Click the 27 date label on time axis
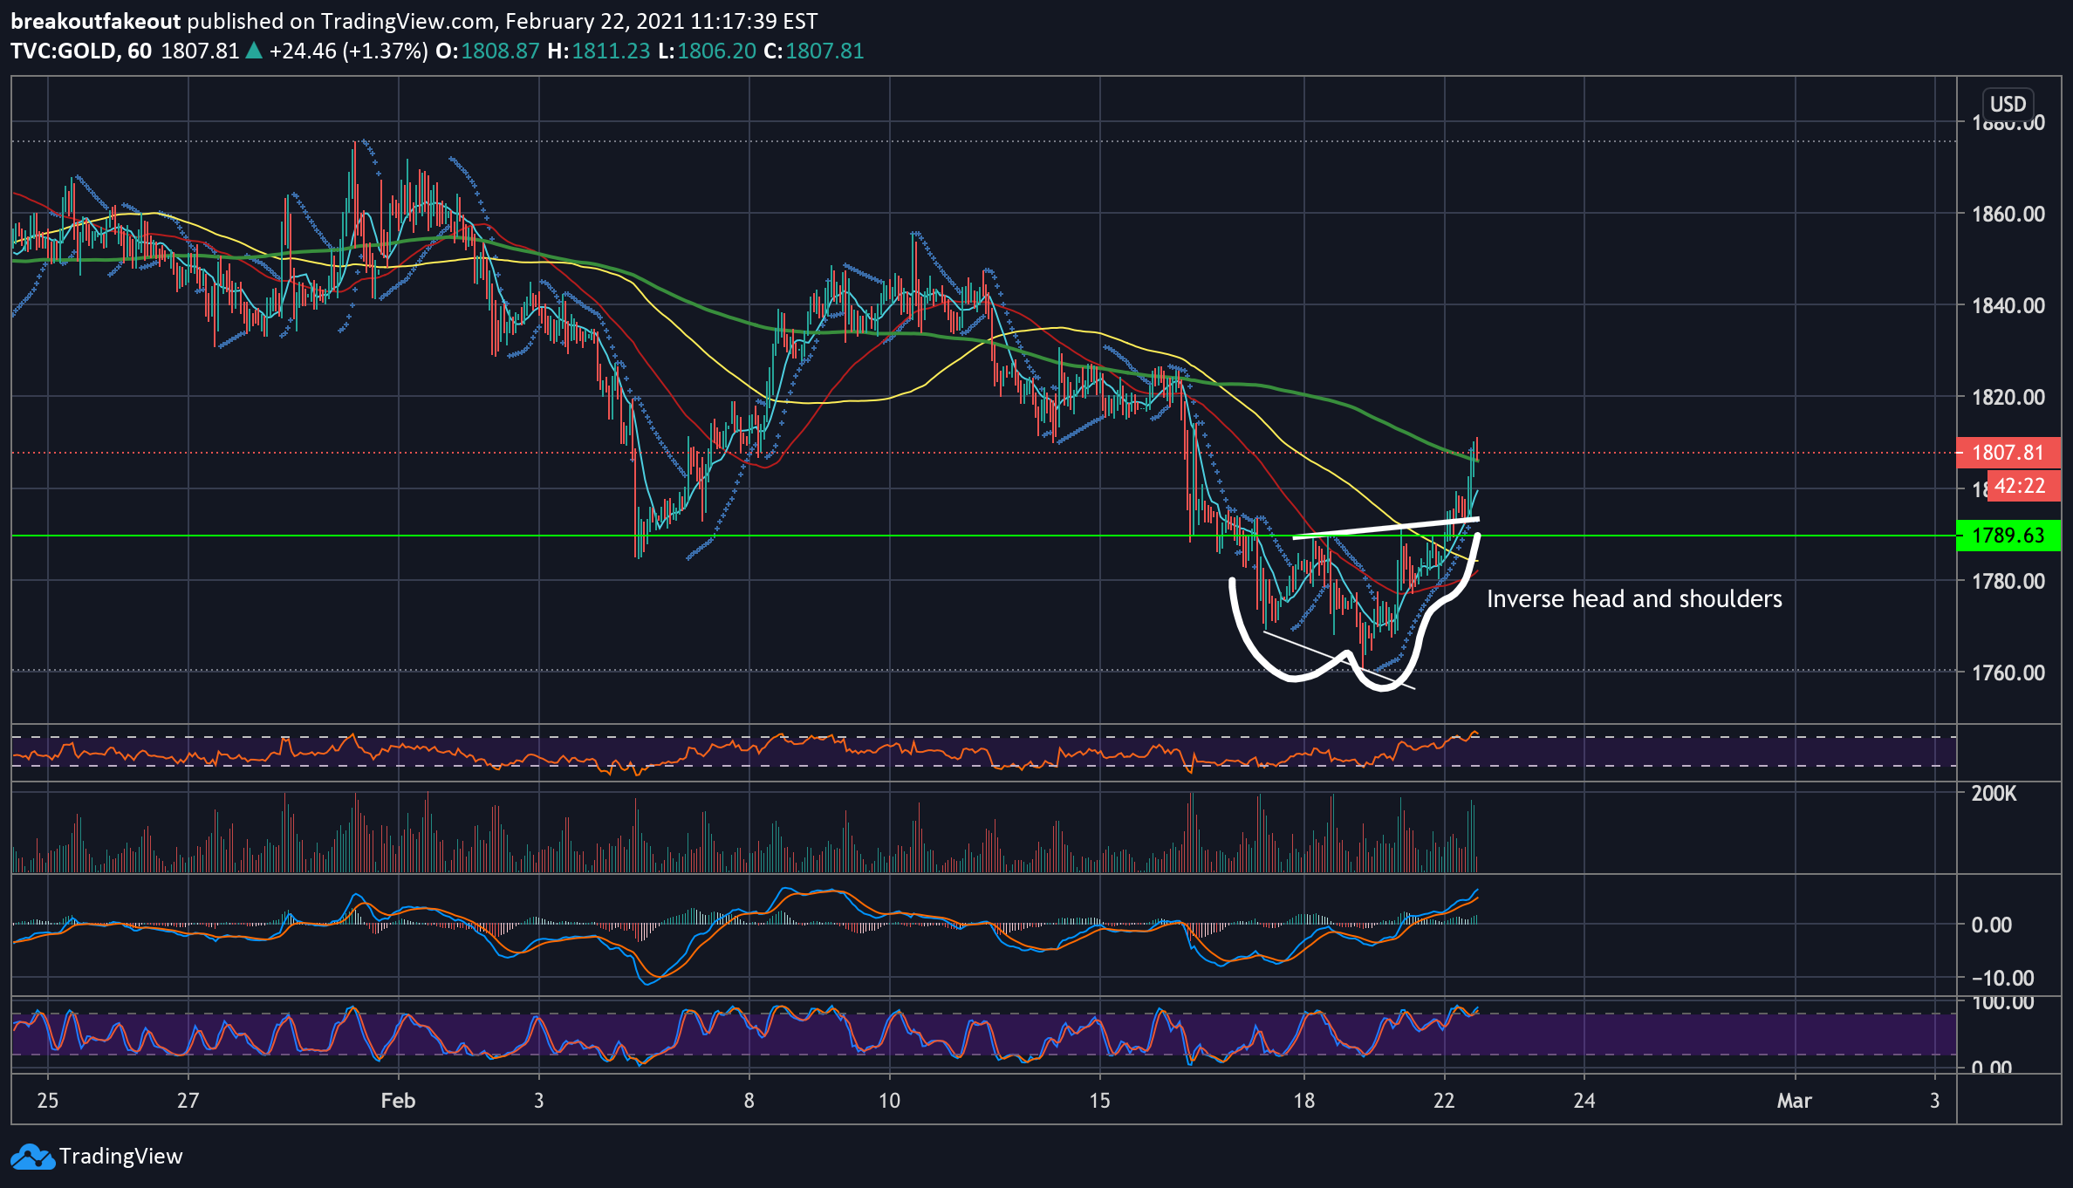This screenshot has height=1188, width=2073. (188, 1101)
